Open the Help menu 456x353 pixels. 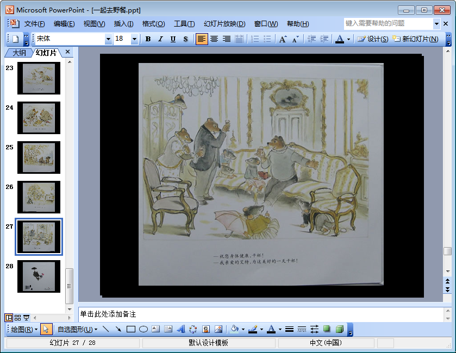coord(298,24)
